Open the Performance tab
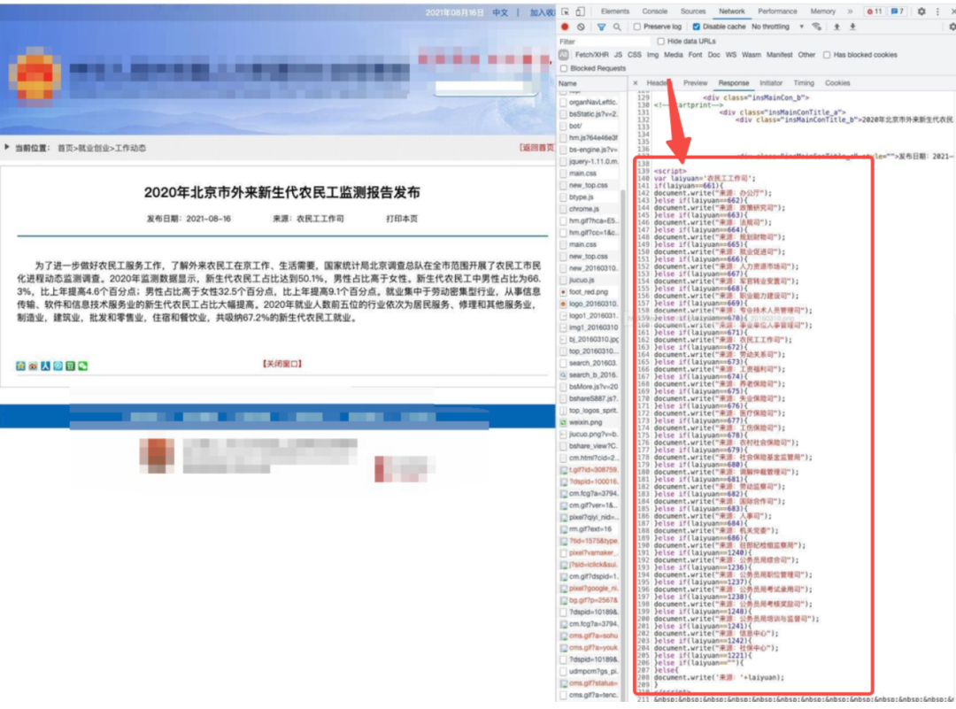 click(x=777, y=12)
